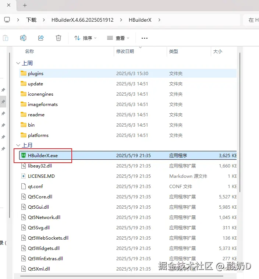The width and height of the screenshot is (259, 279).
Task: Click the CONF 文件 type cell
Action: 181,187
